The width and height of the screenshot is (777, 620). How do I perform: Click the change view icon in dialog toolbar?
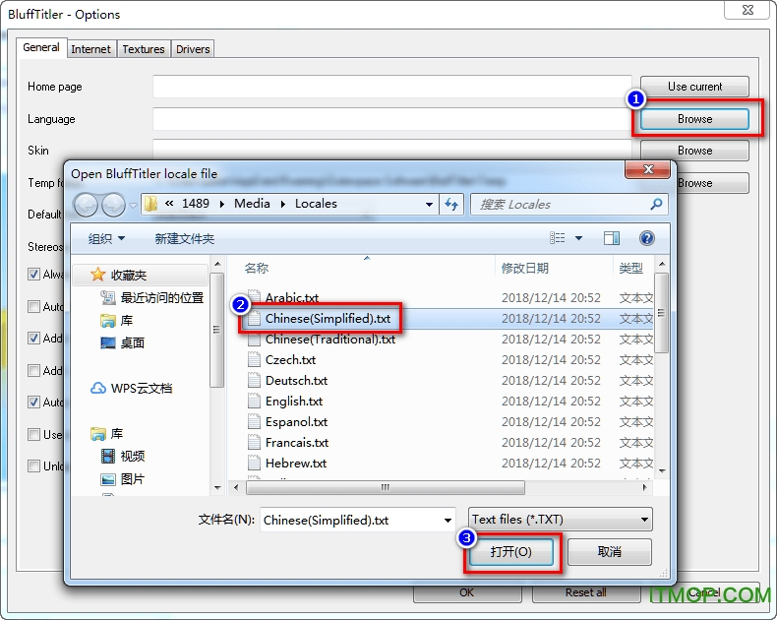[558, 238]
